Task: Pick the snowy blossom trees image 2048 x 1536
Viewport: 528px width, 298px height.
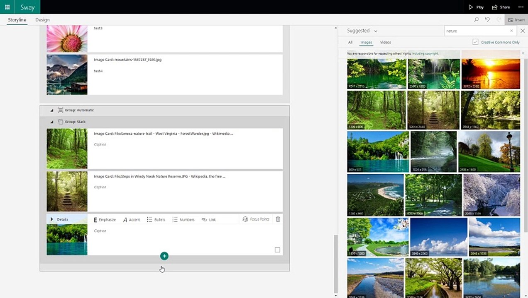Action: point(491,195)
